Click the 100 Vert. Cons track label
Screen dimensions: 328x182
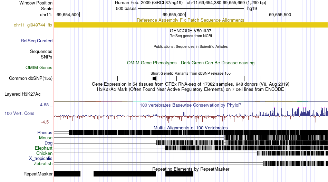click(19, 113)
